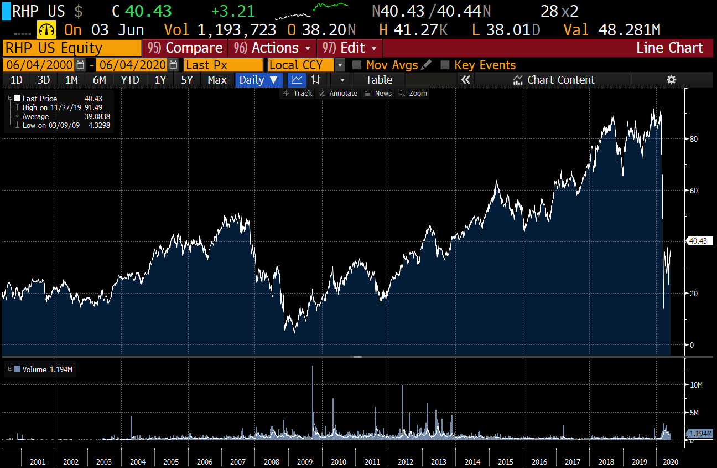The image size is (717, 468).
Task: Open the Local CCY currency dropdown
Action: point(340,65)
